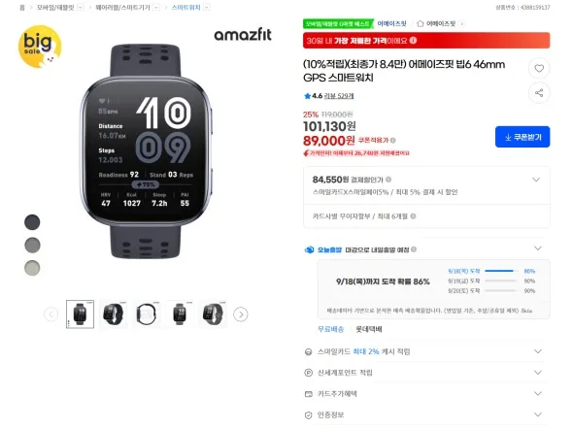Click the blue 쿠폰받기 button
The width and height of the screenshot is (573, 429).
(522, 137)
